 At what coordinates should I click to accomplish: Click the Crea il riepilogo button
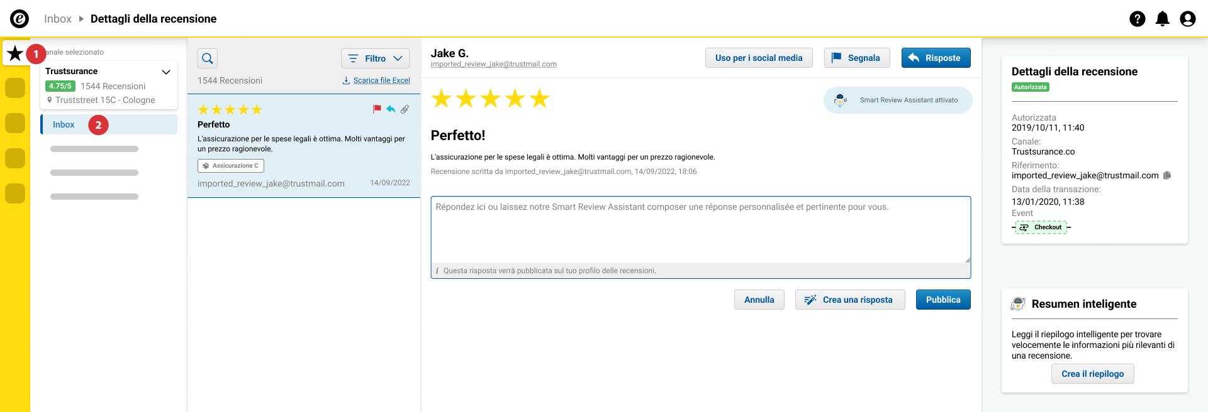(1092, 374)
